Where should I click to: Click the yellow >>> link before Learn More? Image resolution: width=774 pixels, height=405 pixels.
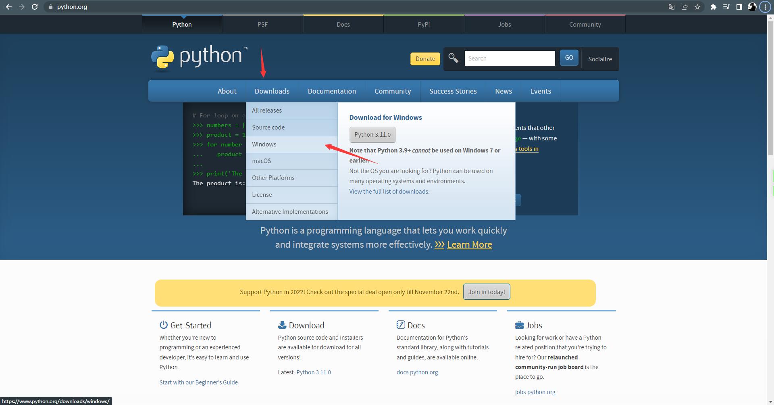(439, 244)
